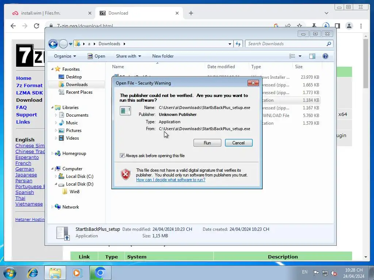The height and width of the screenshot is (280, 374).
Task: Expand the Homegroup node
Action: (52, 153)
